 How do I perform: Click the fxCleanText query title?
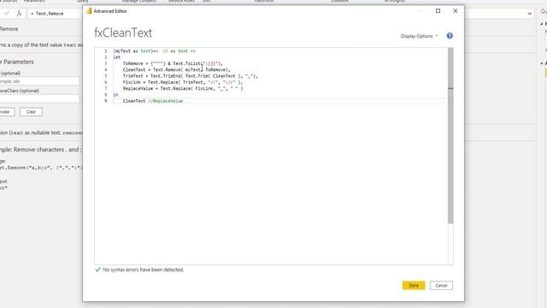[x=123, y=33]
